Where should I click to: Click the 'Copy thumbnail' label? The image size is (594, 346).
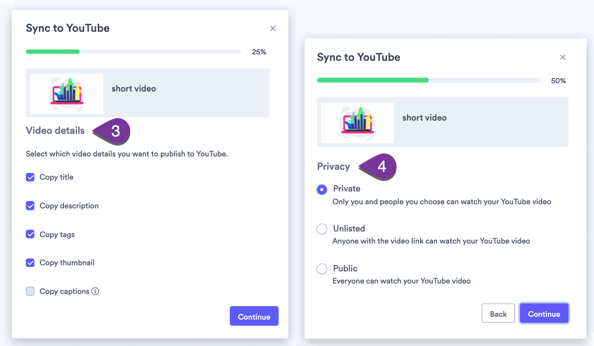[67, 263]
